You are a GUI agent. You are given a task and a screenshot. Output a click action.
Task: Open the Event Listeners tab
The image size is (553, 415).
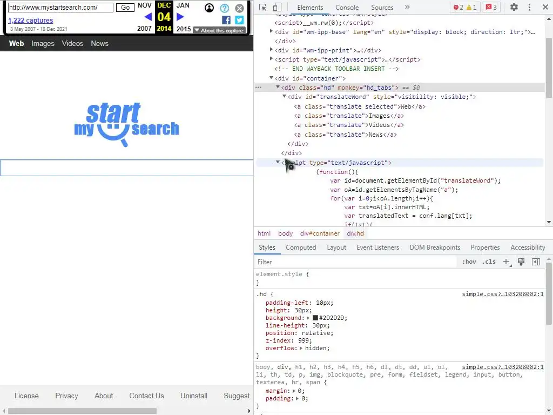[x=377, y=247]
